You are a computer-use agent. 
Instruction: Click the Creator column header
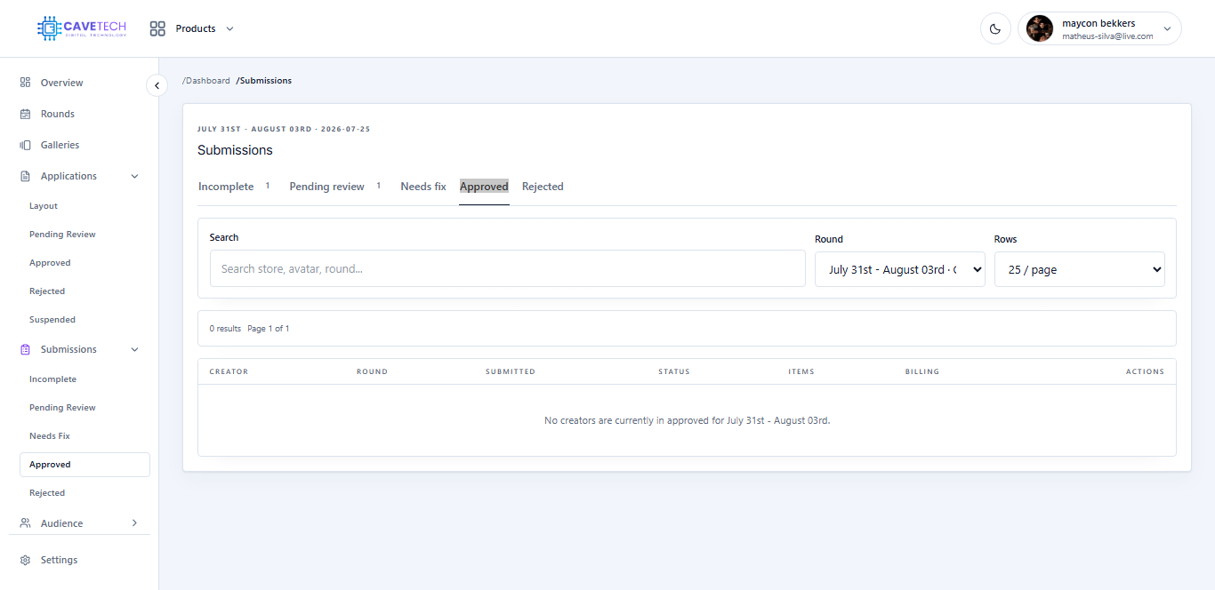[x=229, y=371]
